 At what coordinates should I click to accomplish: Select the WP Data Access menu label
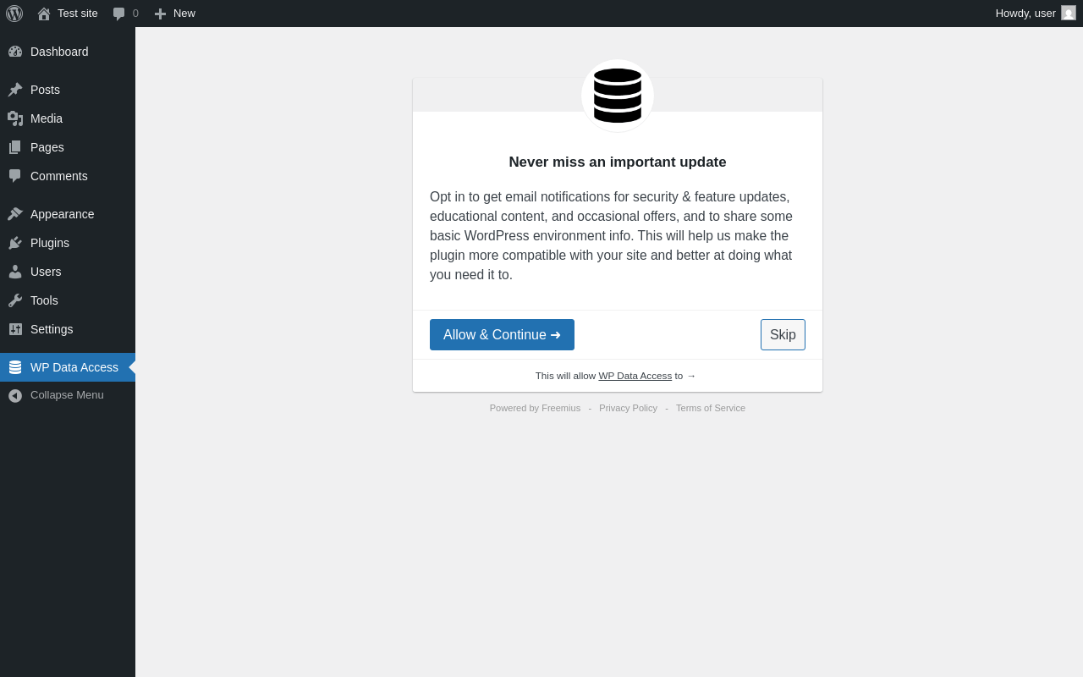[74, 367]
